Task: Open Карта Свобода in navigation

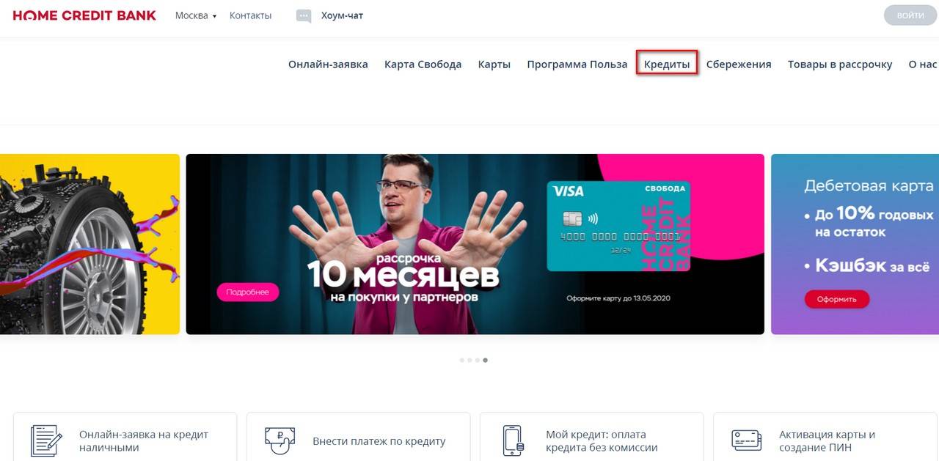Action: point(423,64)
